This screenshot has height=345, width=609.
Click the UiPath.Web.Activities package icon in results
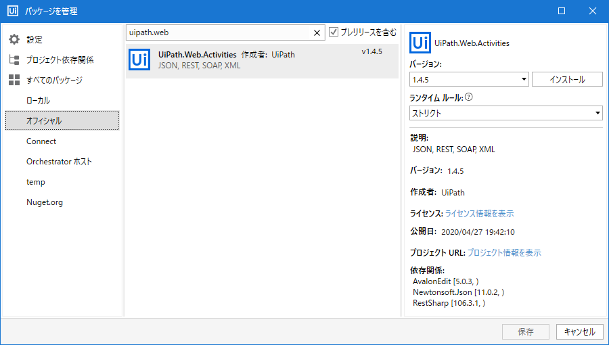139,60
